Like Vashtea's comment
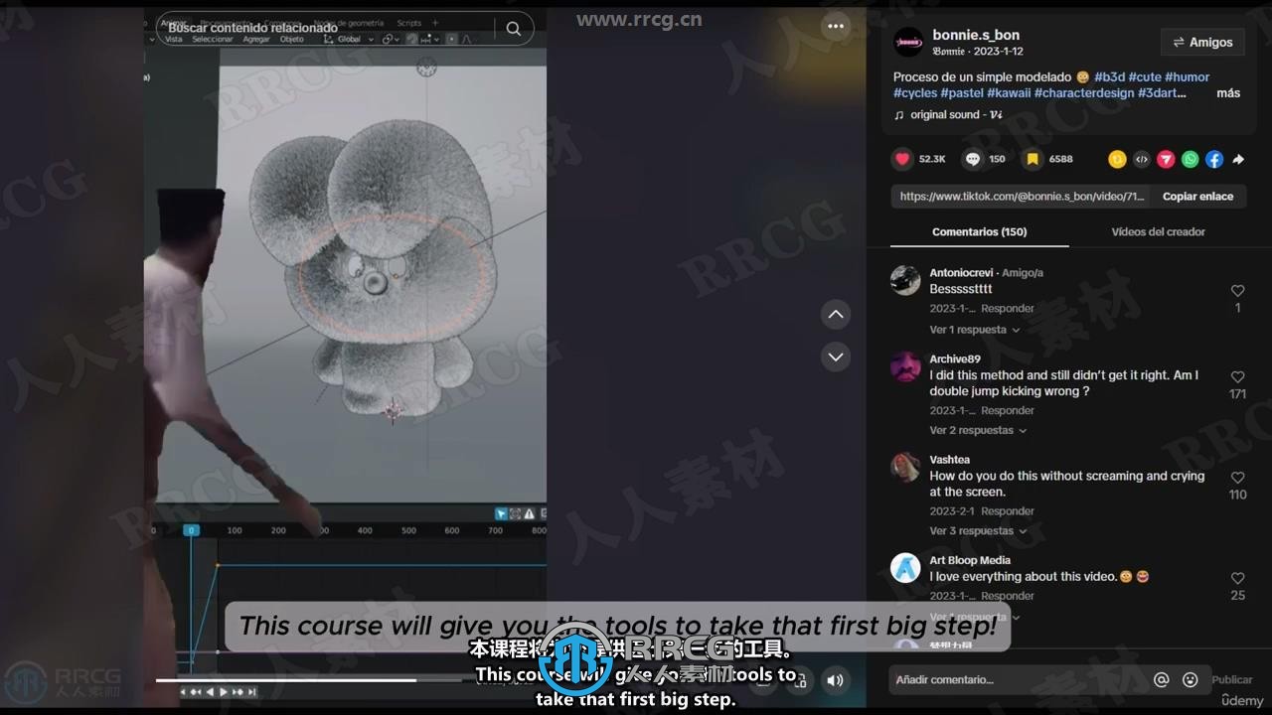Viewport: 1272px width, 715px height. [1237, 478]
